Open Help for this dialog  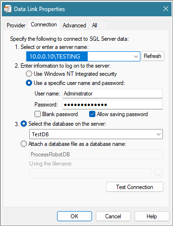(152, 216)
